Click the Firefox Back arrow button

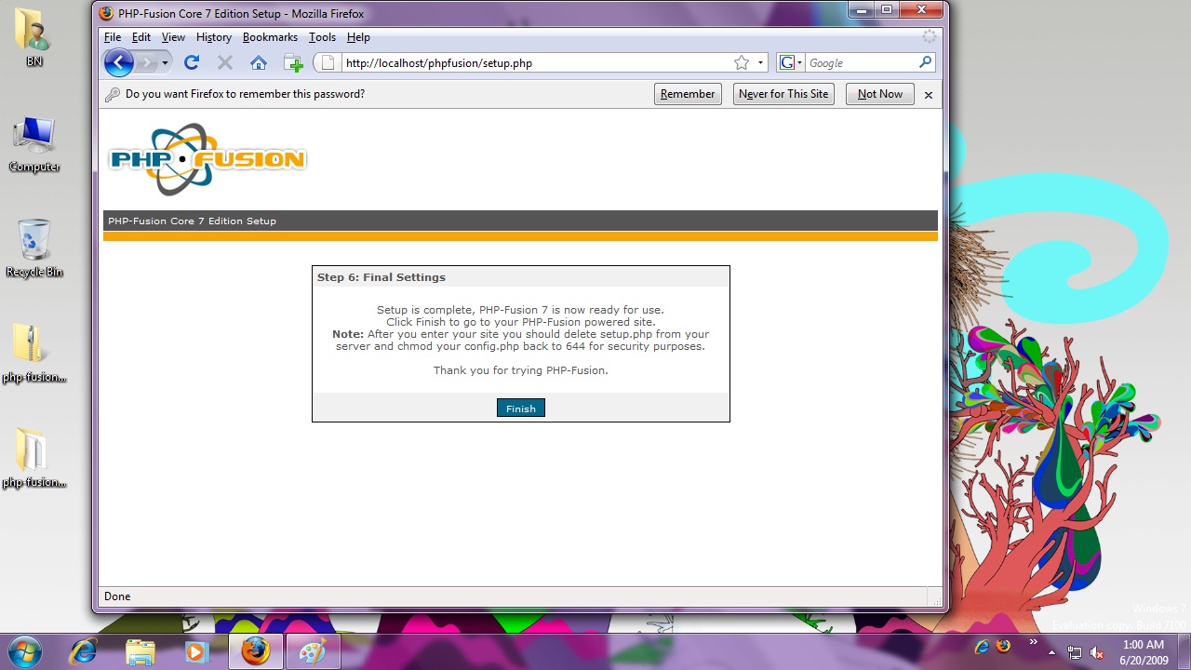point(118,63)
